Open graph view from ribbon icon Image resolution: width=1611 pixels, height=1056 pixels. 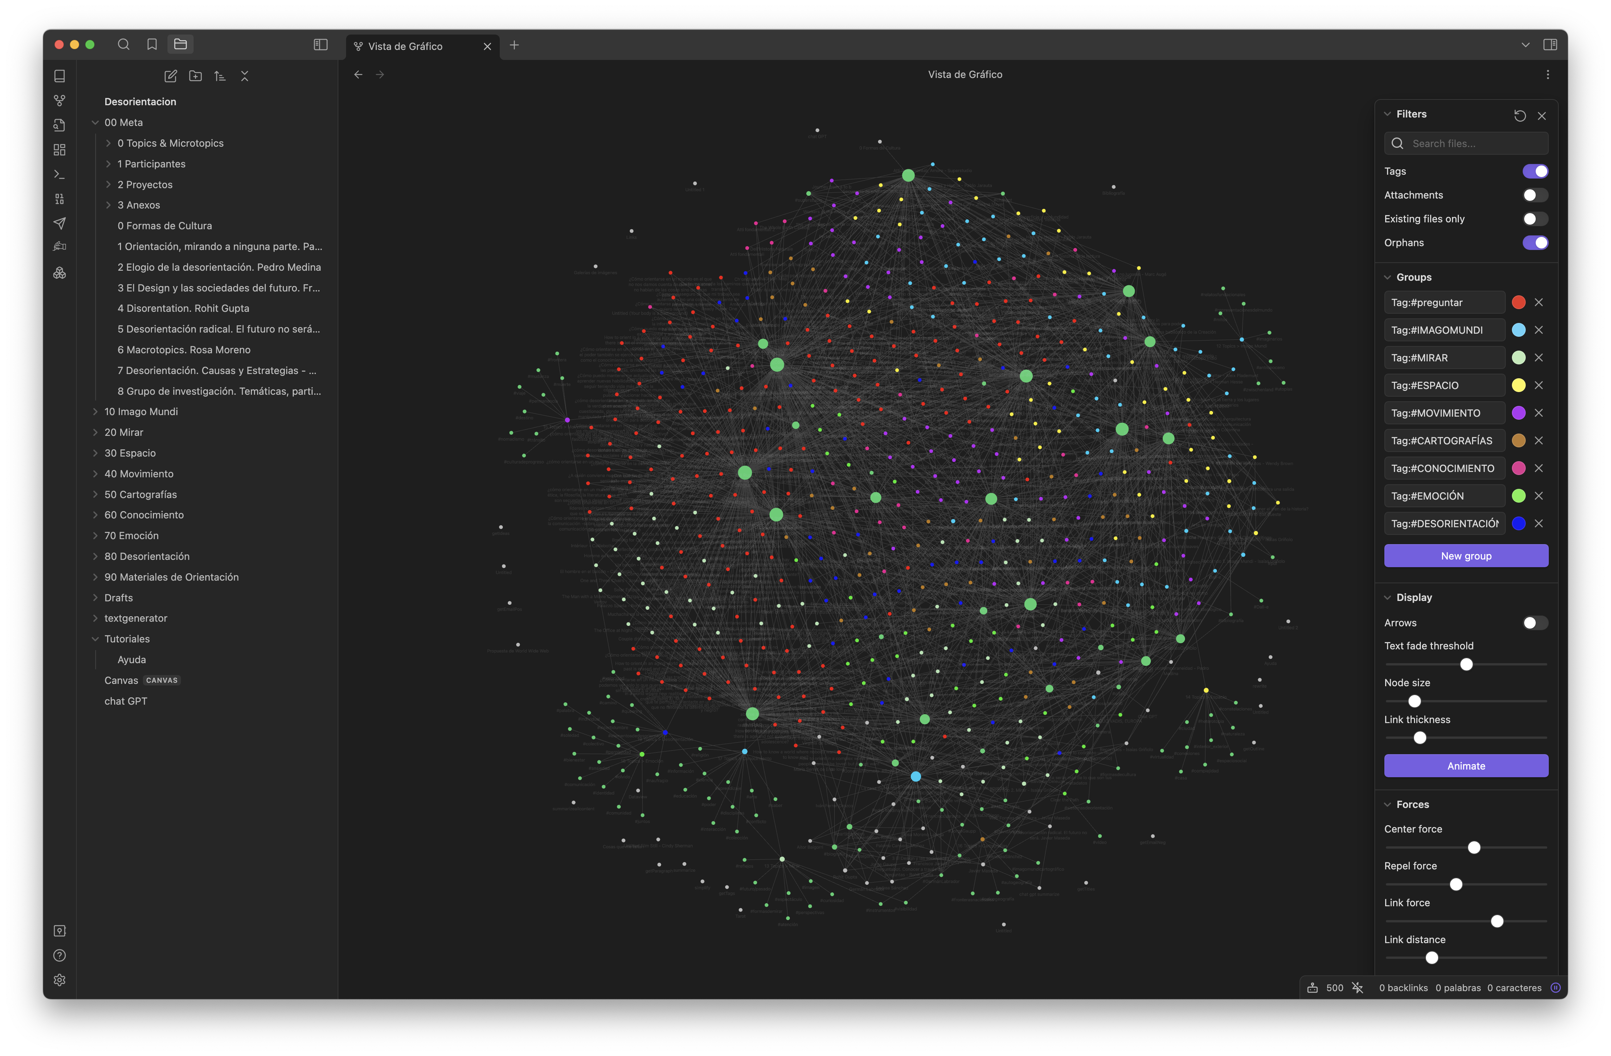tap(60, 101)
